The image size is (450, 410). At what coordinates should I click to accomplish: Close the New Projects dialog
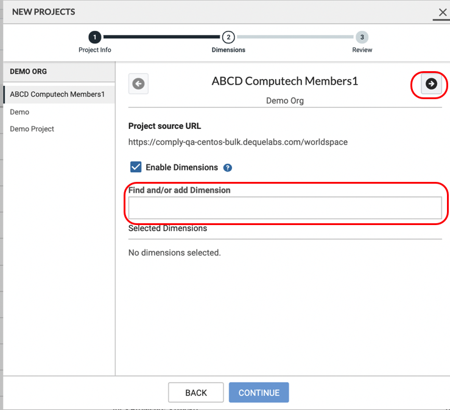coord(443,12)
